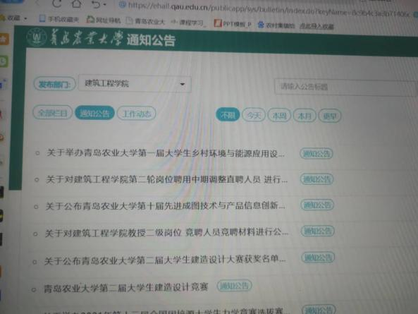Open the 课程学习 bookmark

[x=188, y=23]
